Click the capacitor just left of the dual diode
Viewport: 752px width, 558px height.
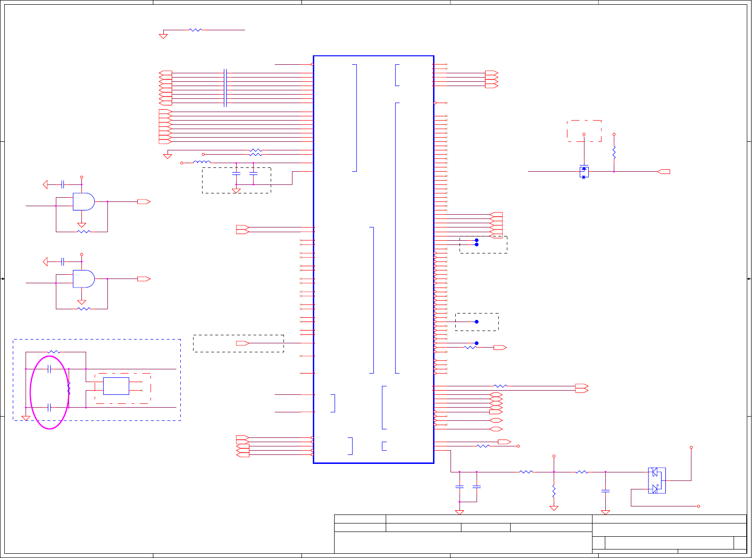605,491
